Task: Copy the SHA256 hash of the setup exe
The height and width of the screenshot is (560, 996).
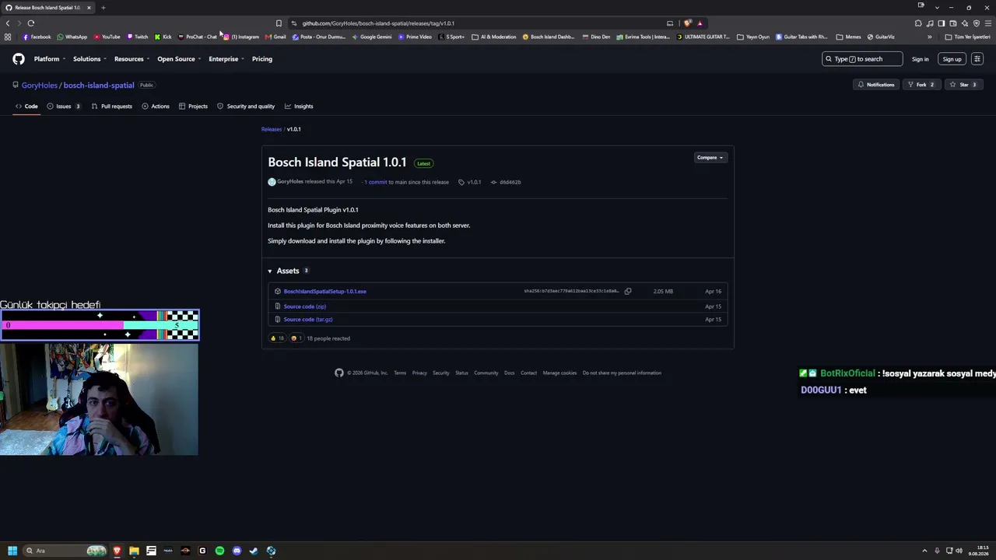Action: tap(628, 292)
